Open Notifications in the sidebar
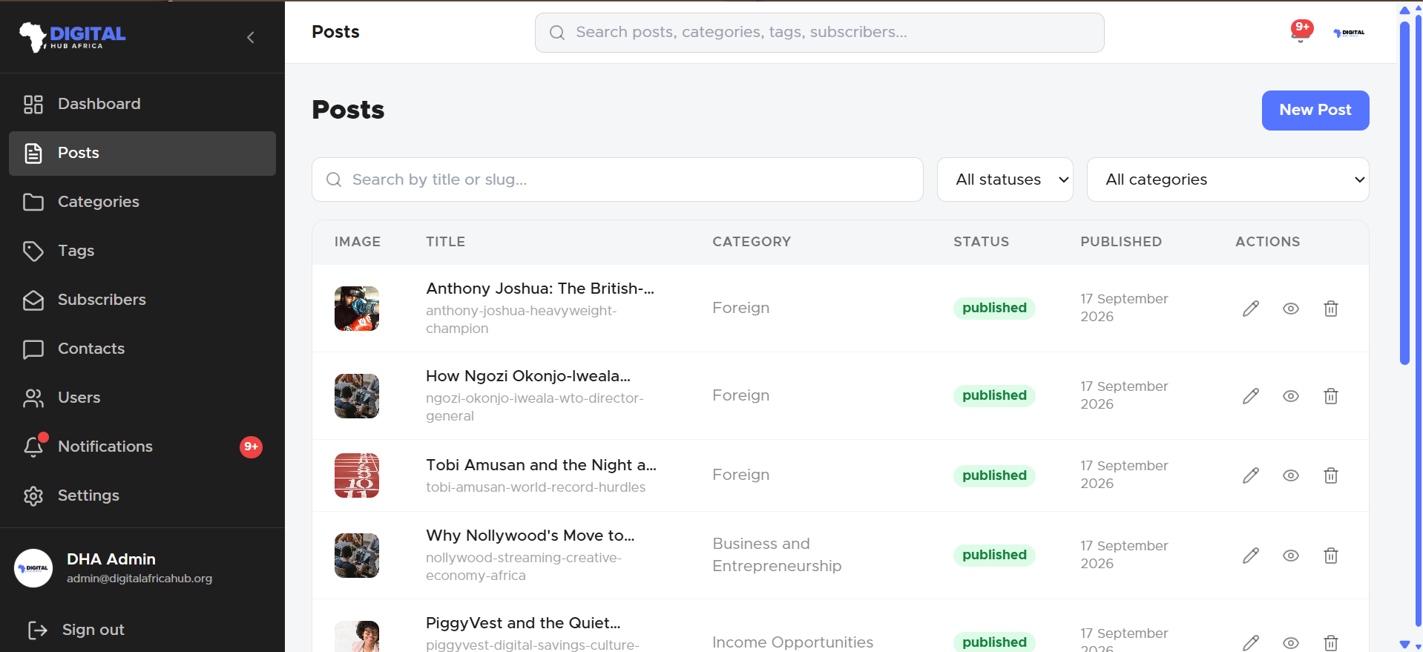 point(142,447)
